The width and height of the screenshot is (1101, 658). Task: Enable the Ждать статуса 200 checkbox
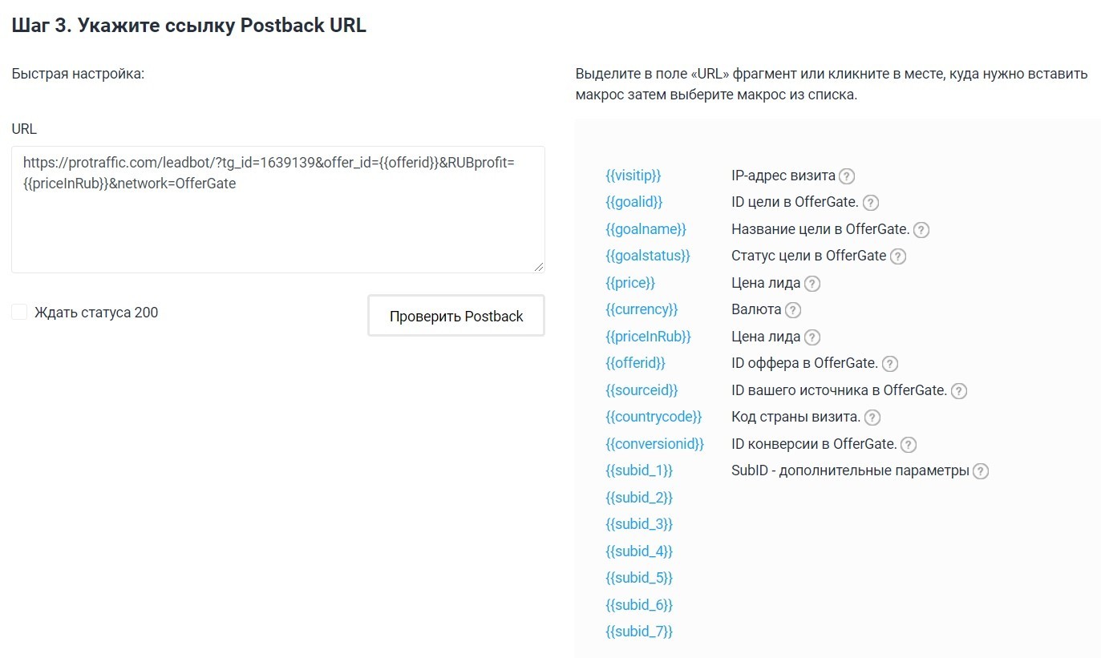click(x=19, y=312)
